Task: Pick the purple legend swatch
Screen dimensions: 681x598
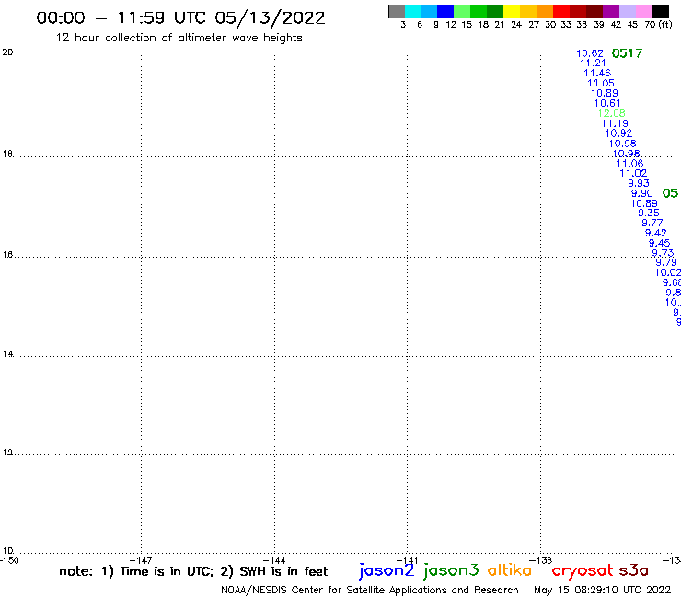Action: pos(611,11)
